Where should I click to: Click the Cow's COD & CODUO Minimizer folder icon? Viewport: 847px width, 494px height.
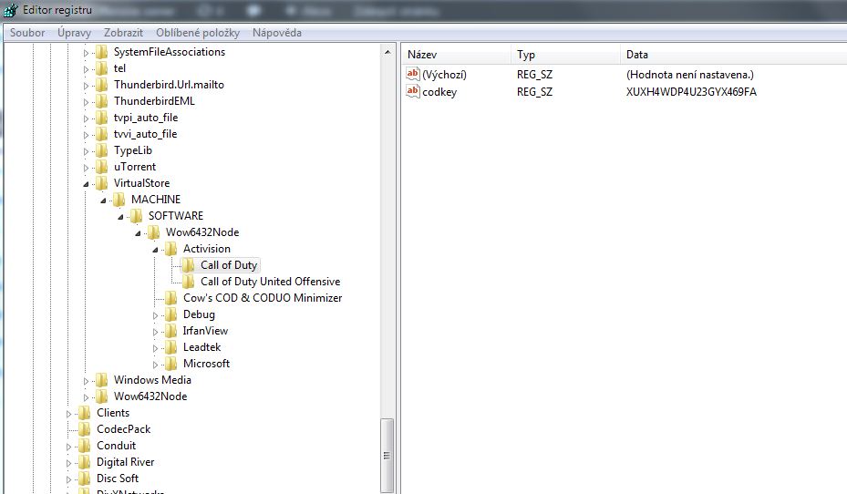click(x=170, y=297)
